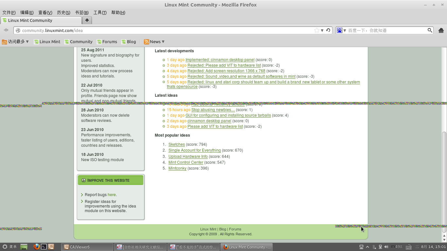The height and width of the screenshot is (251, 447).
Task: Open the 'Mint Control Center' idea
Action: point(186,162)
